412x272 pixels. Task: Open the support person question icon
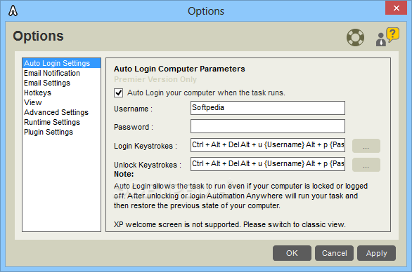[387, 37]
